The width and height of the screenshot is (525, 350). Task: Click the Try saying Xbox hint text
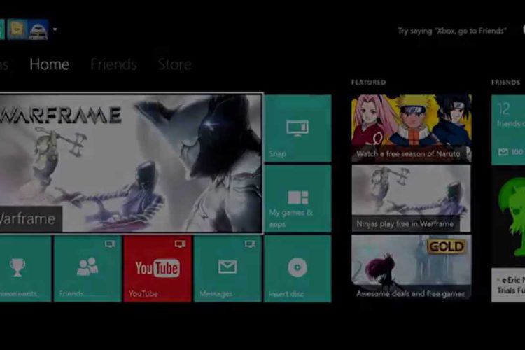click(452, 31)
